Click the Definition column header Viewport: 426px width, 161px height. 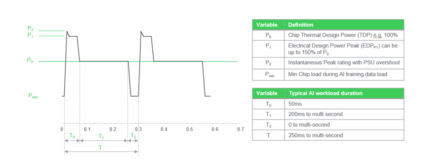[x=344, y=25]
